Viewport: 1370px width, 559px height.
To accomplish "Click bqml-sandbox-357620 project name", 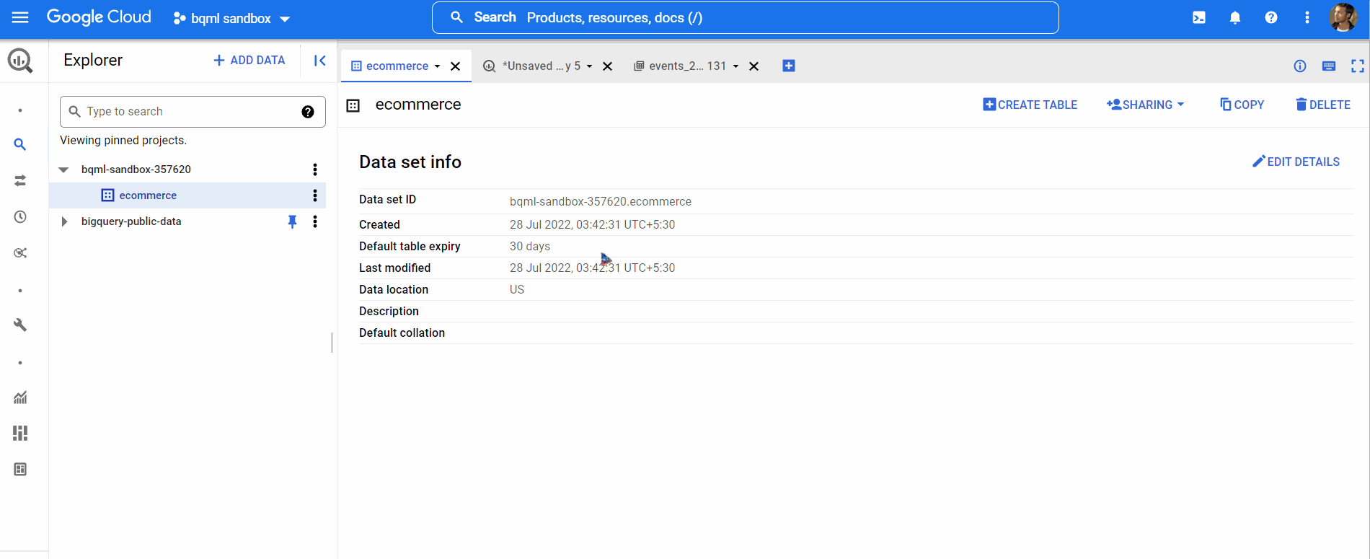I will coord(136,170).
